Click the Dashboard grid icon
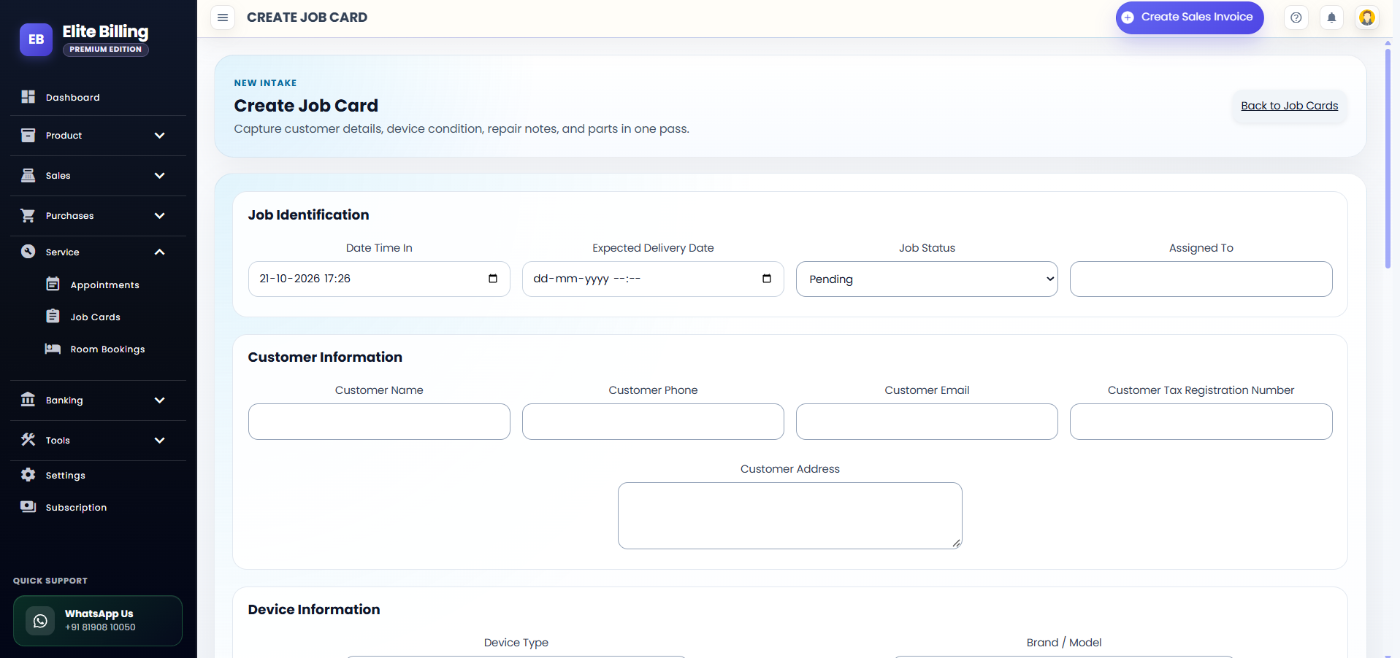The height and width of the screenshot is (658, 1400). point(28,97)
